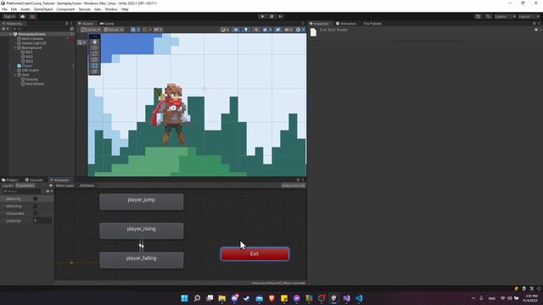Open the Layers dropdown at top right
543x305 pixels.
pyautogui.click(x=505, y=17)
